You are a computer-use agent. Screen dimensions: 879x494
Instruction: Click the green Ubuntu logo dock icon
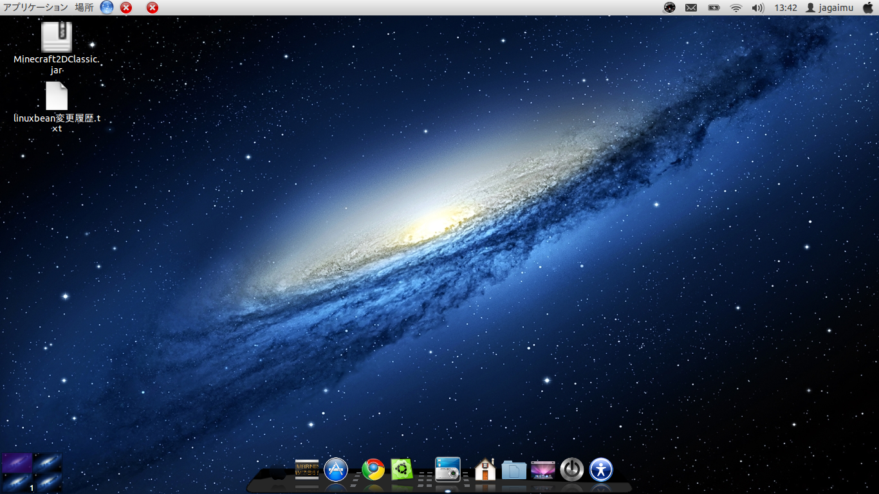(402, 470)
